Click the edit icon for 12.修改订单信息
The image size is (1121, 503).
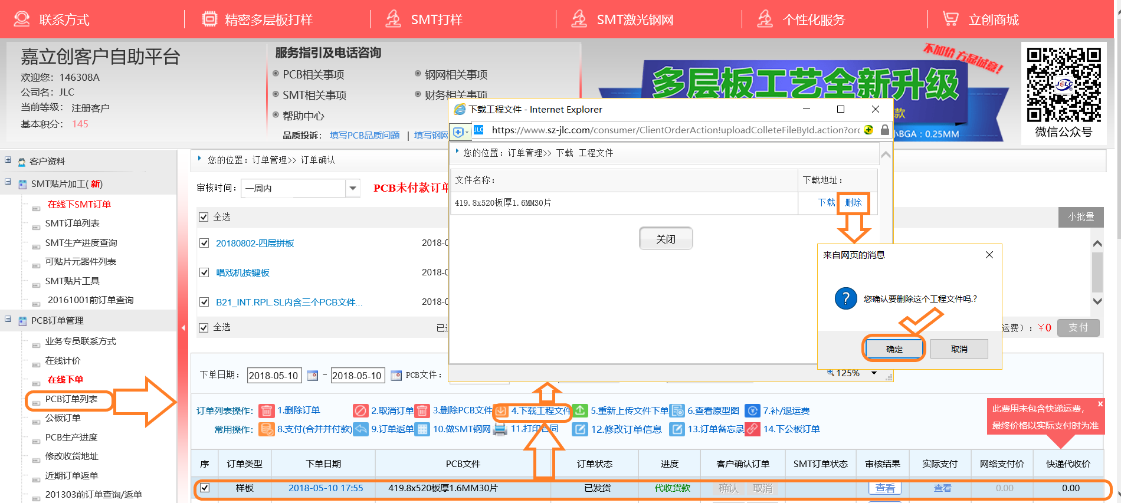point(581,429)
